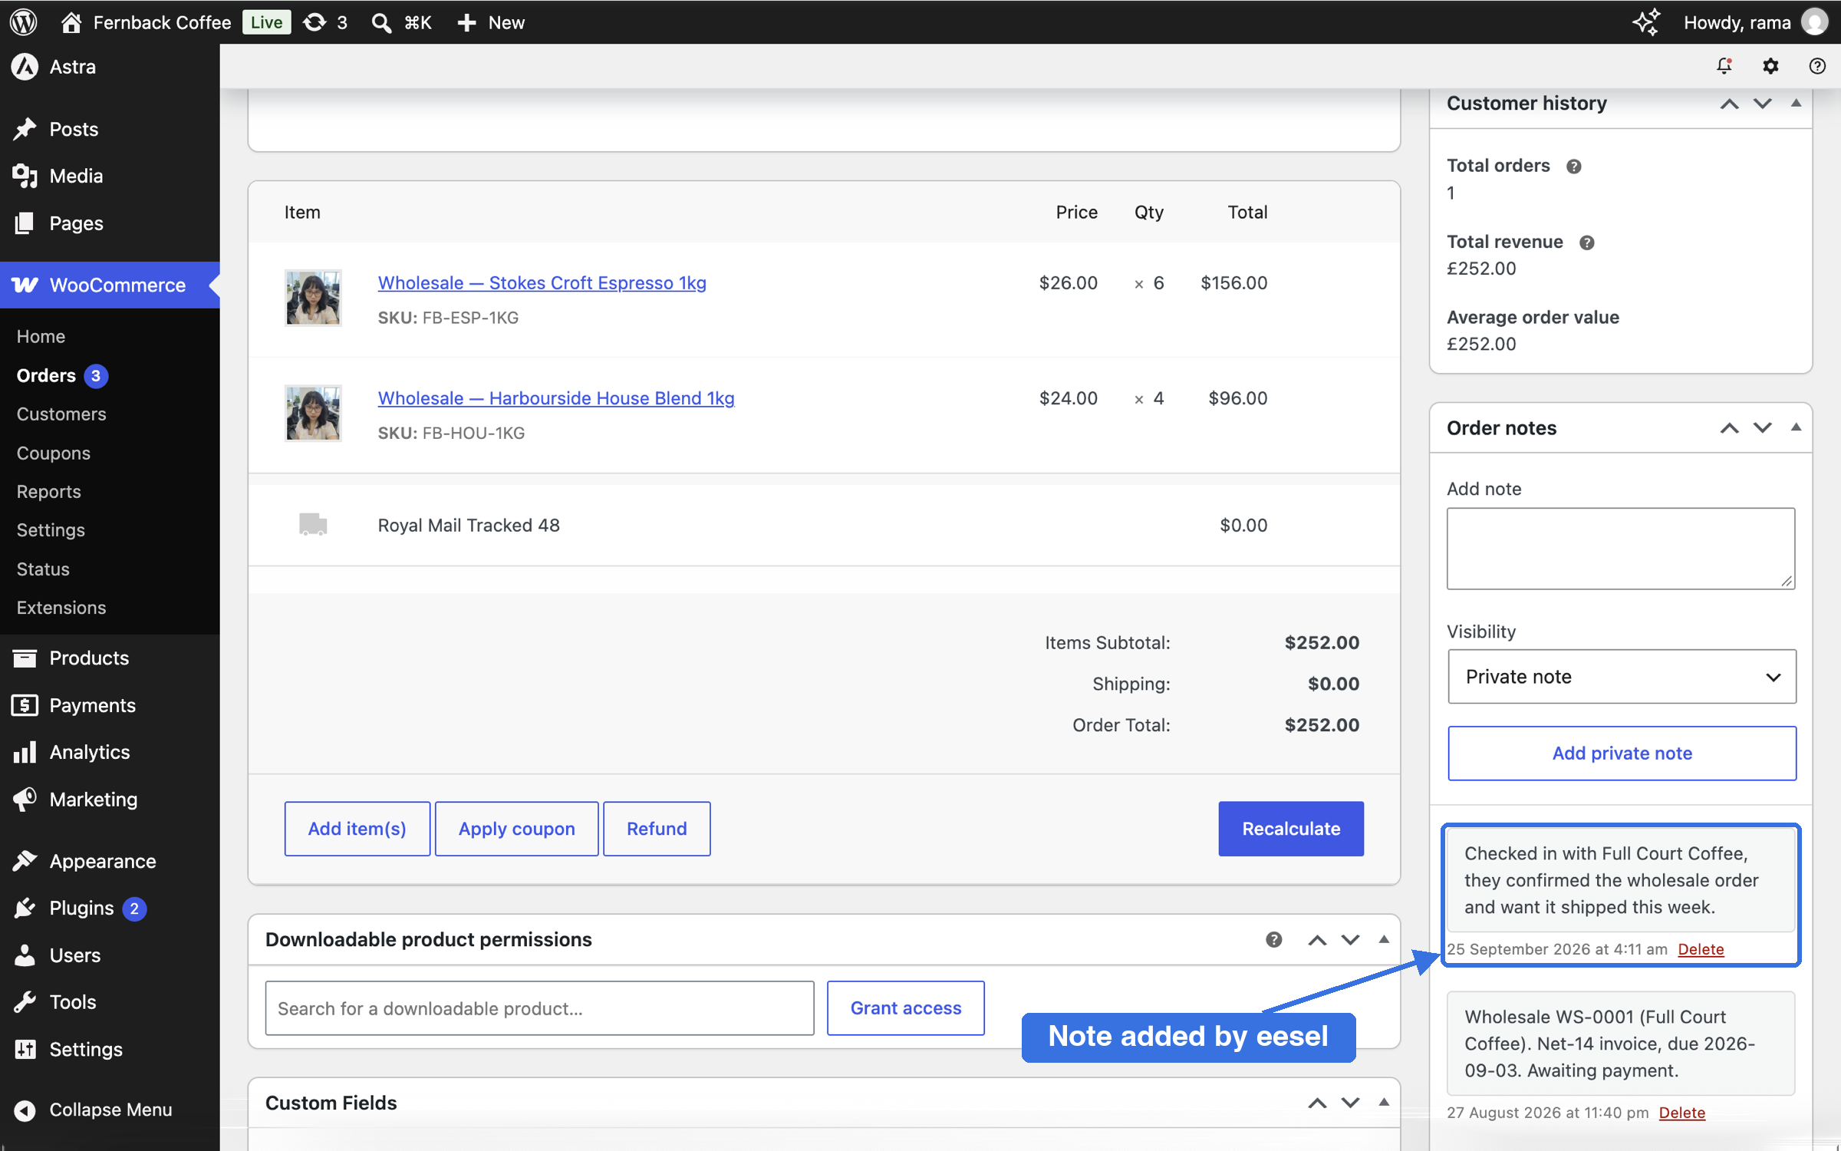Image resolution: width=1841 pixels, height=1151 pixels.
Task: Collapse the admin sidebar menu
Action: coord(110,1110)
